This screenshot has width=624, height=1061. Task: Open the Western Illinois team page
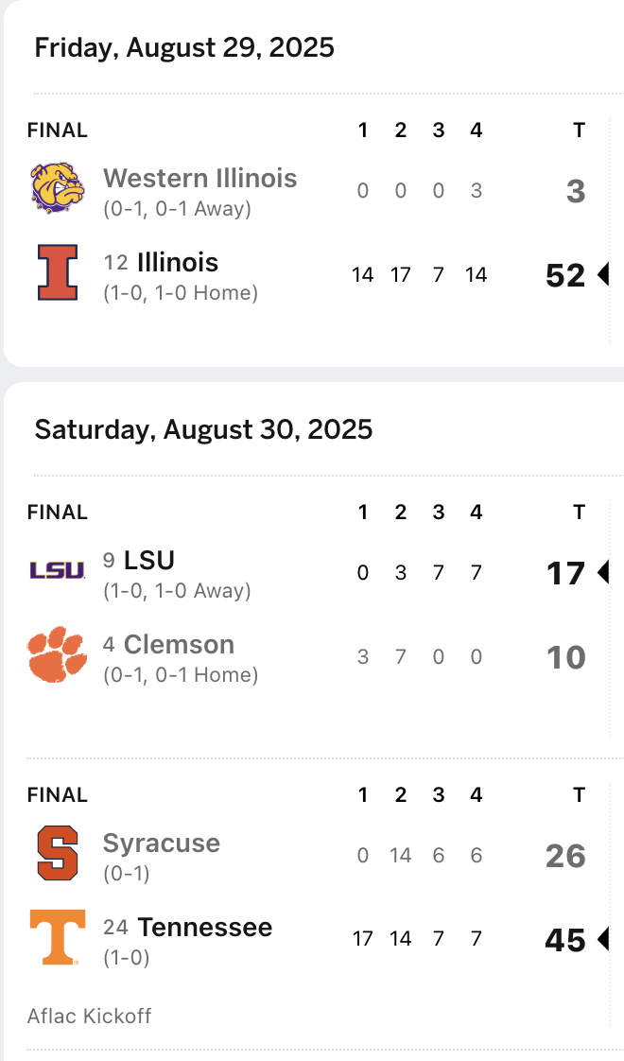tap(199, 178)
